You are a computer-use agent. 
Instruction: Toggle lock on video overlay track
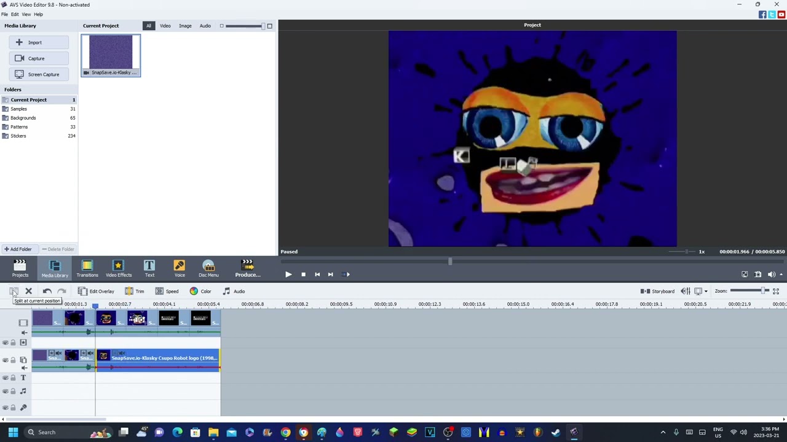click(x=13, y=360)
